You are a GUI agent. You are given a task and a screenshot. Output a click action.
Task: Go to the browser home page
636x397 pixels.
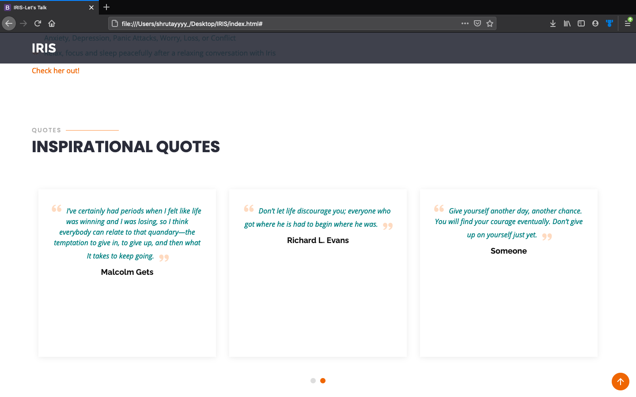52,23
